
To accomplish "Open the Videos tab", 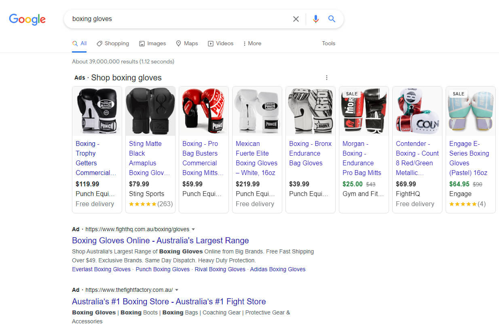I will coord(220,44).
